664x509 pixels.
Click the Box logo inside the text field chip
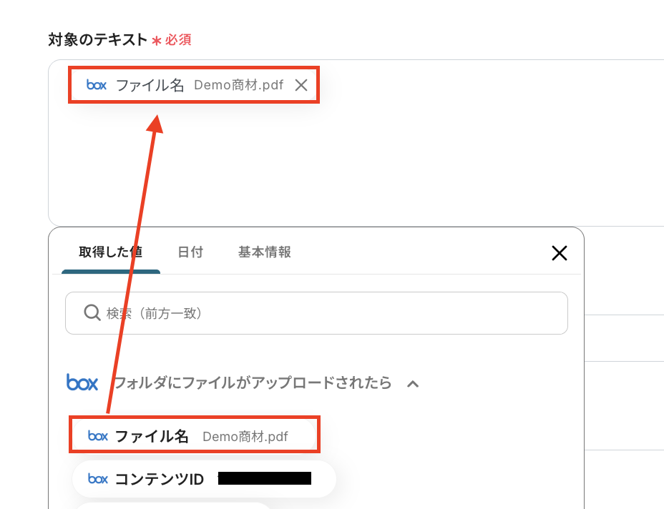coord(97,85)
